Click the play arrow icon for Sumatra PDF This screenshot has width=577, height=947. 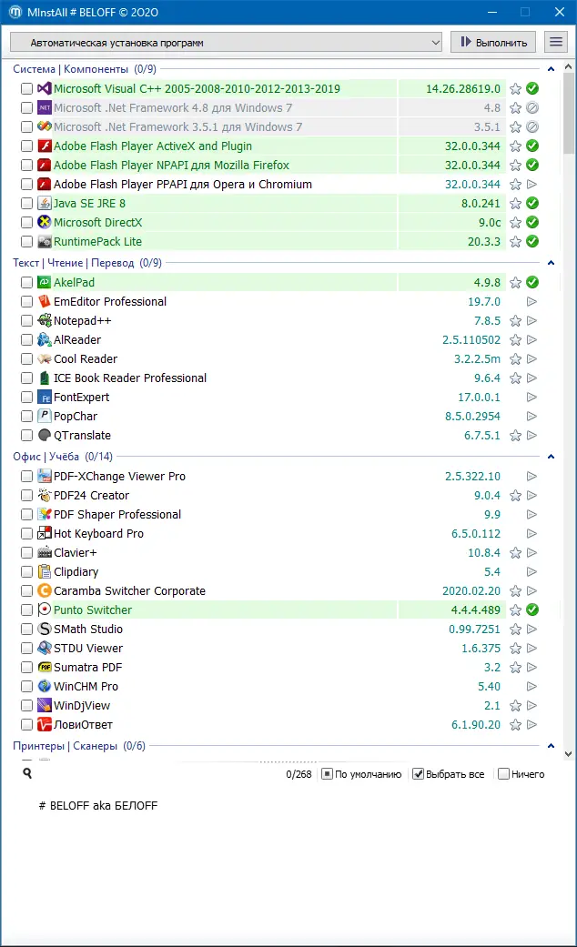tap(532, 668)
